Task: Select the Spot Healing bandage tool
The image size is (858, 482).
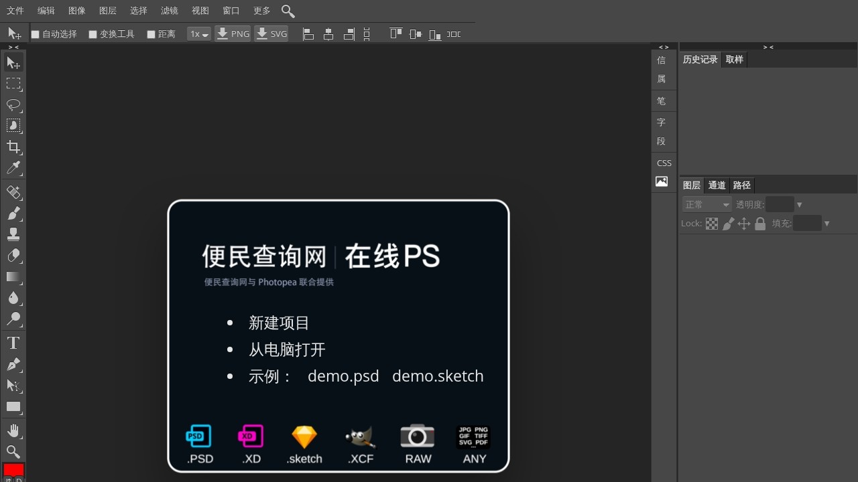Action: (13, 193)
